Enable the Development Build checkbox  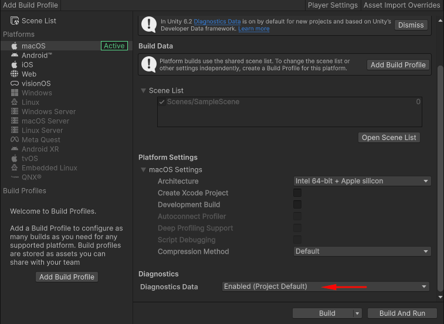tap(297, 204)
